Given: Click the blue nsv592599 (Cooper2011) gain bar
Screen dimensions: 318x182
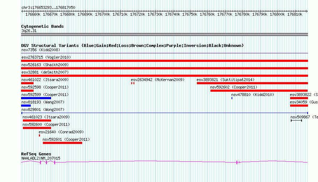Looking at the screenshot, I should coord(36,98).
